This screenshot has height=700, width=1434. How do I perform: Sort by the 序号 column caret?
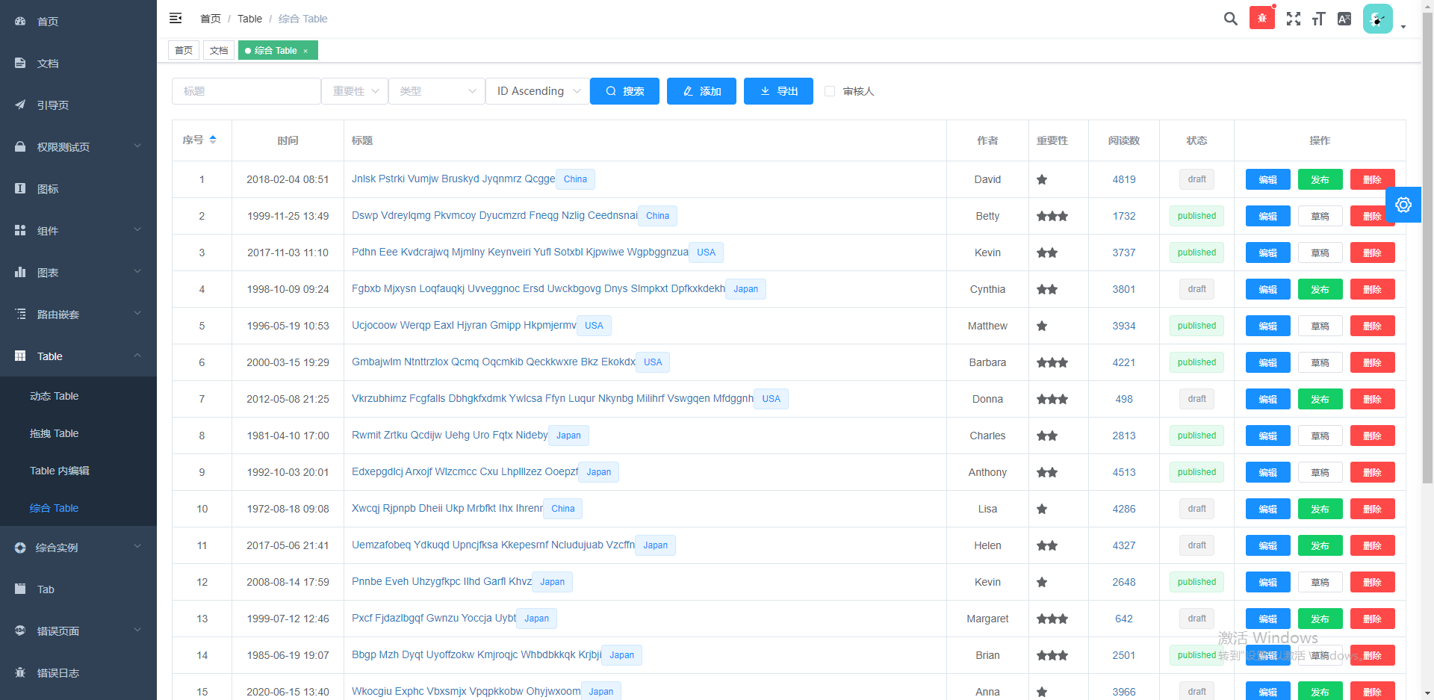(x=213, y=140)
